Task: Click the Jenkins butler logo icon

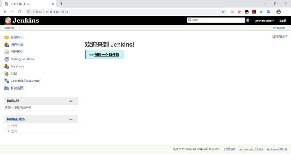Action: [8, 21]
